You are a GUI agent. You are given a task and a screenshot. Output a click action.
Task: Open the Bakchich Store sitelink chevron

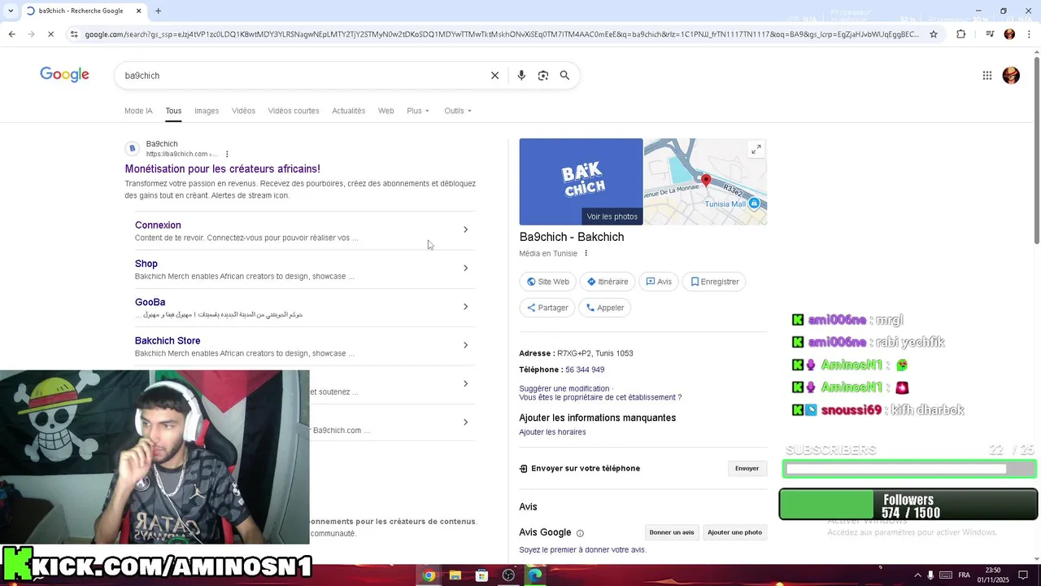[x=465, y=345]
